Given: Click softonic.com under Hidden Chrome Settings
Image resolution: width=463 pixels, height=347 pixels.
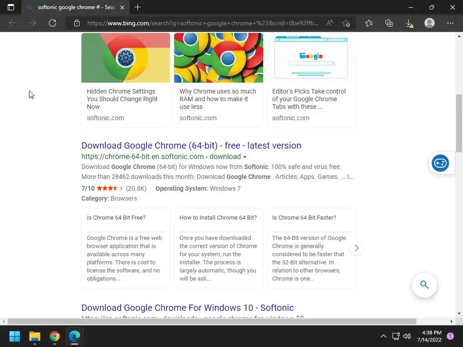Looking at the screenshot, I should 105,118.
